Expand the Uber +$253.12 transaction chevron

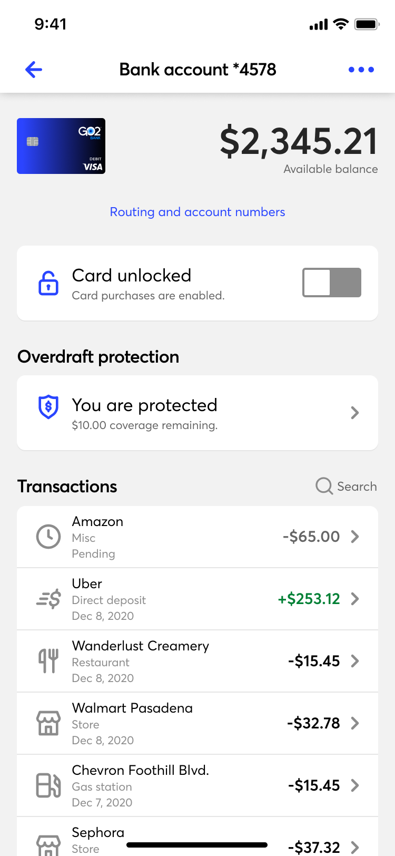pyautogui.click(x=355, y=599)
